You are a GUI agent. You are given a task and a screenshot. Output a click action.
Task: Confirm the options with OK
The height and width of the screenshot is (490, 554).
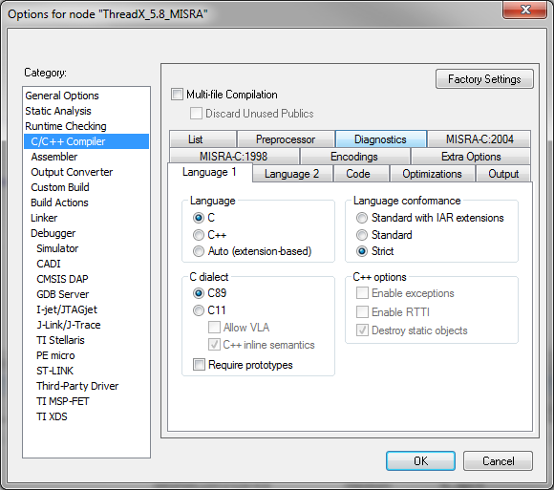[x=420, y=460]
